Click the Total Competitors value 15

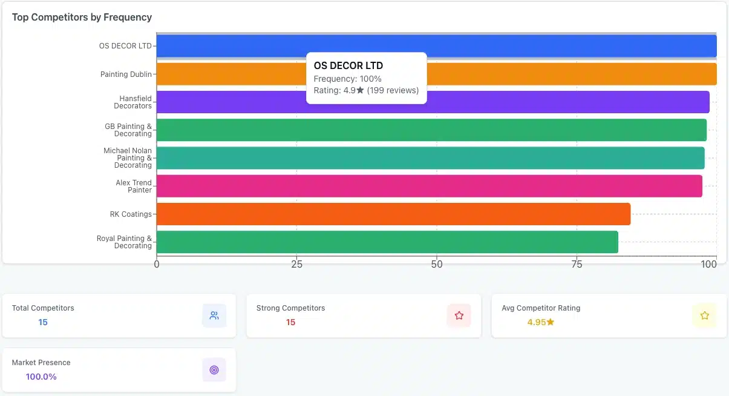point(43,322)
